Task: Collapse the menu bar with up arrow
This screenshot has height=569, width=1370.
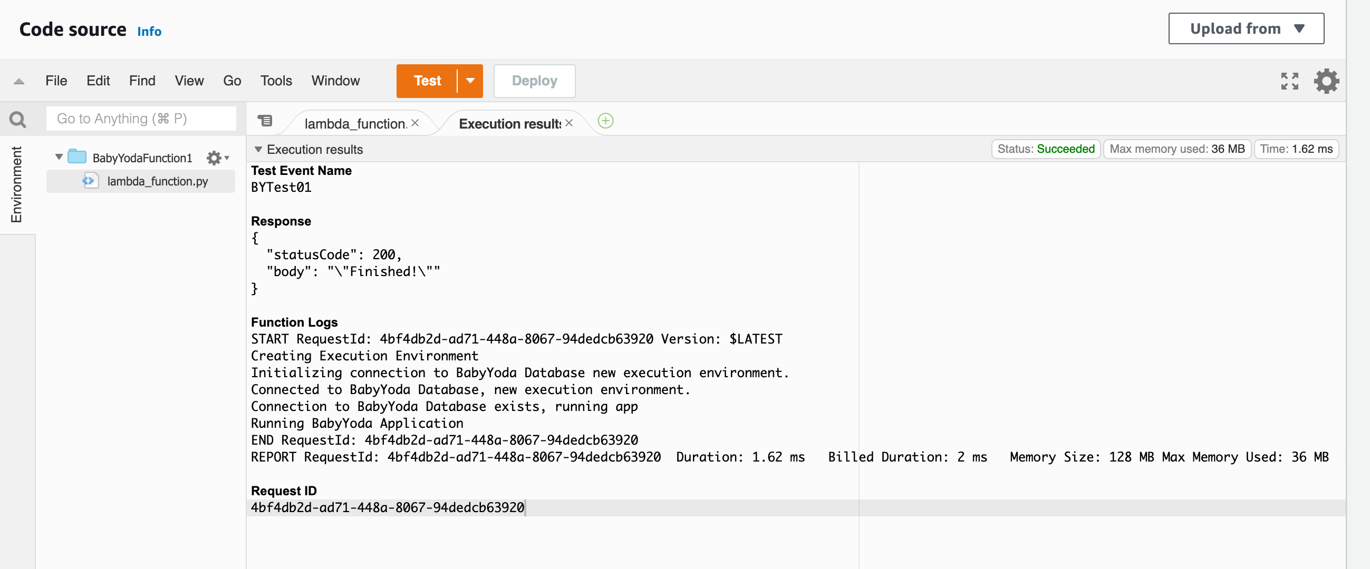Action: pos(18,81)
